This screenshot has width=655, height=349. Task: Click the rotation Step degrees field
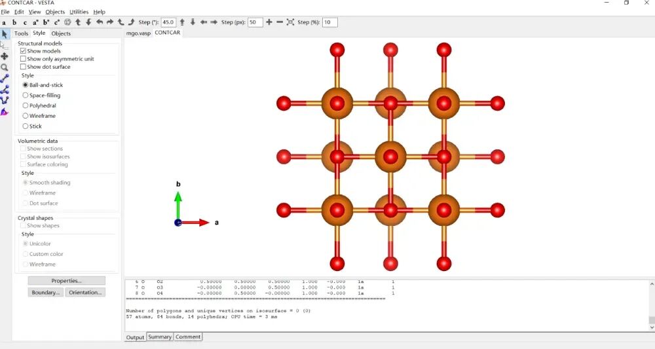pyautogui.click(x=168, y=22)
